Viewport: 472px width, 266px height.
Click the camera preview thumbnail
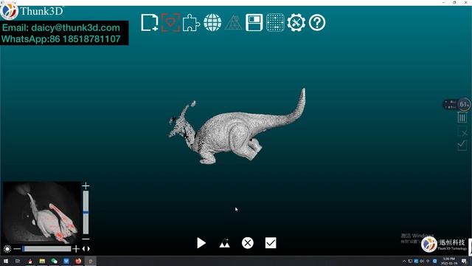(42, 212)
